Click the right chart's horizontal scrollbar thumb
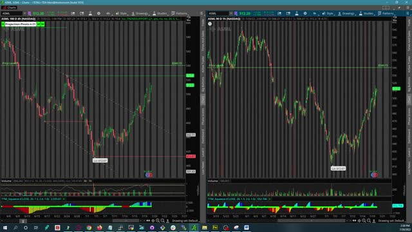The width and height of the screenshot is (412, 232). pos(312,220)
